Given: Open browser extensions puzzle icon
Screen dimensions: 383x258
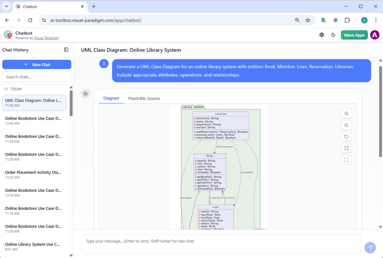Looking at the screenshot, I should click(x=347, y=20).
